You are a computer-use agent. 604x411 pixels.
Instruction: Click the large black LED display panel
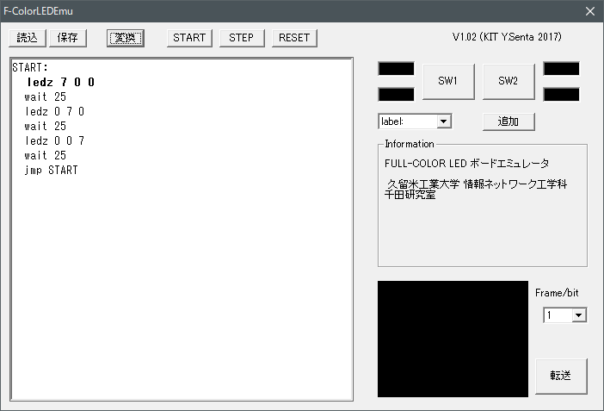[x=453, y=339]
